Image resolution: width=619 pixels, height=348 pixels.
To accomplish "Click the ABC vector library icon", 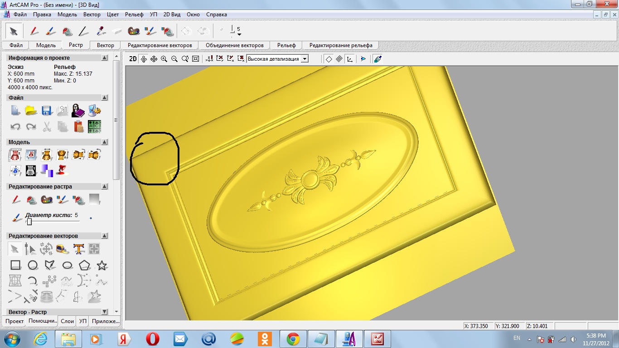I will (94, 126).
